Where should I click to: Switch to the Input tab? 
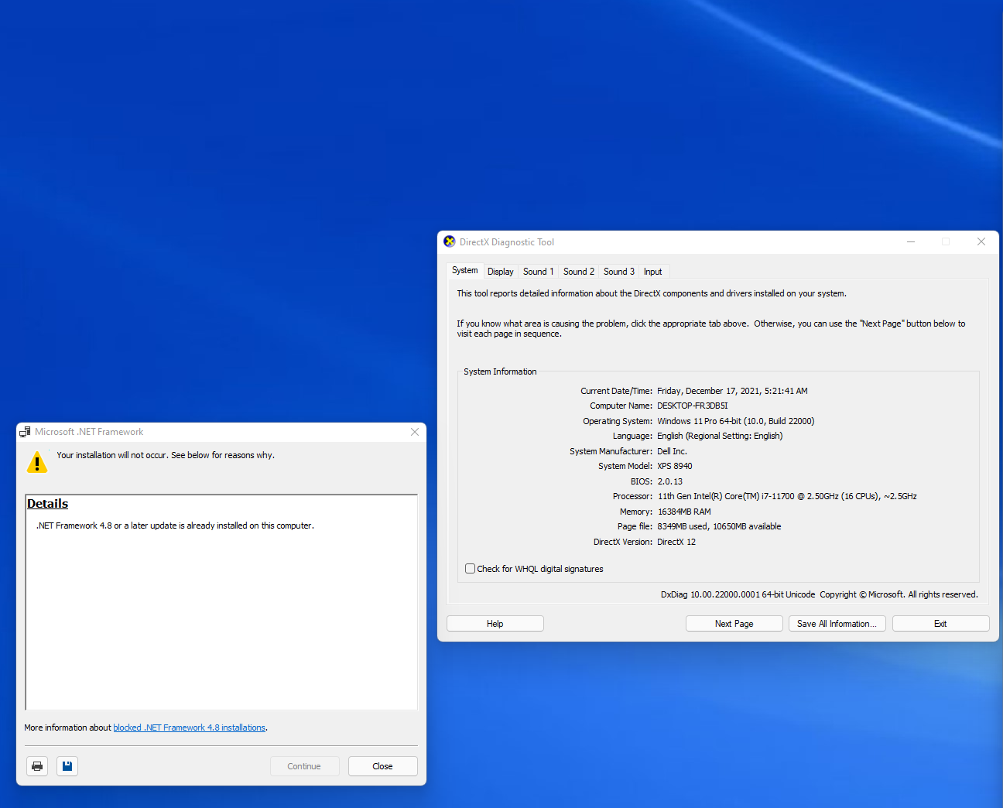[x=652, y=272]
